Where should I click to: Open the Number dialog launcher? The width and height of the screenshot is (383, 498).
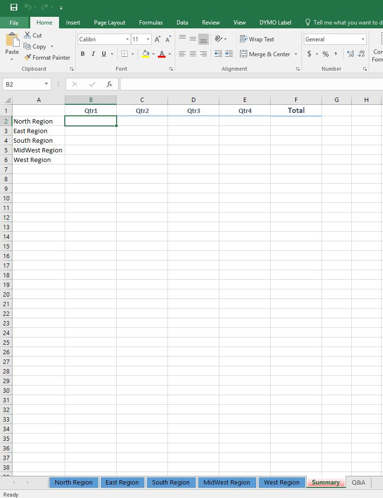[x=365, y=69]
